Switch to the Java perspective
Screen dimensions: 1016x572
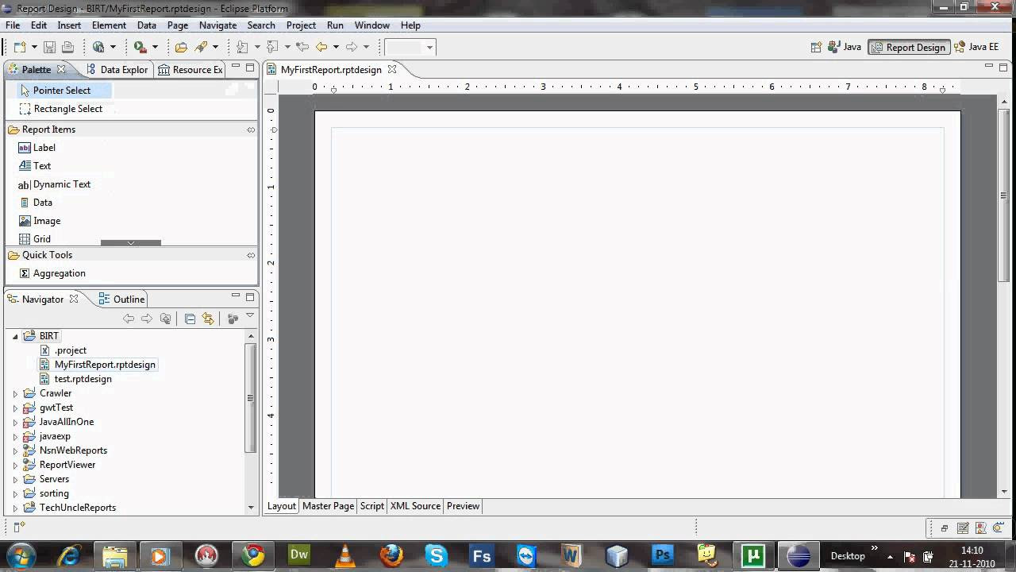pos(845,48)
